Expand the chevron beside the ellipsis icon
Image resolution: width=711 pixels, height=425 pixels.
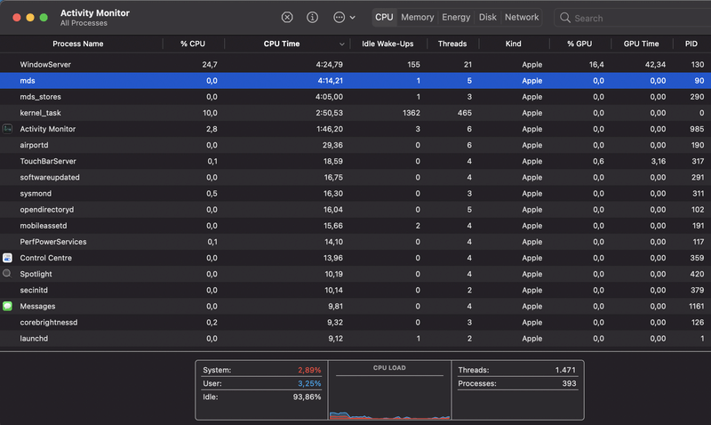pos(352,18)
